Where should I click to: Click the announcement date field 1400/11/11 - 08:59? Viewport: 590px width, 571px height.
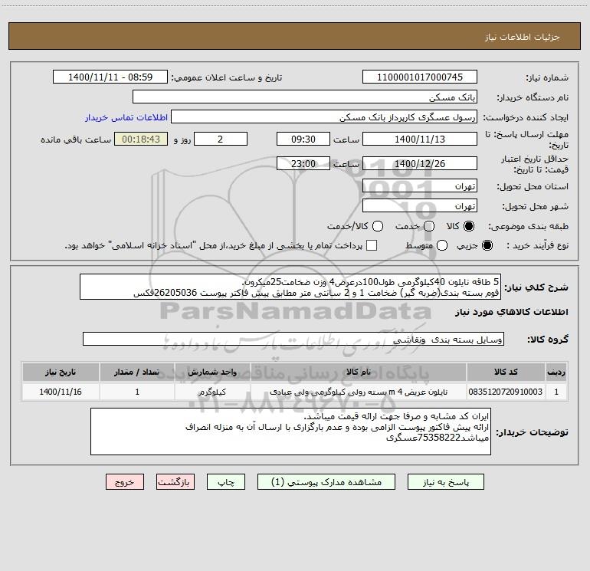pos(110,77)
